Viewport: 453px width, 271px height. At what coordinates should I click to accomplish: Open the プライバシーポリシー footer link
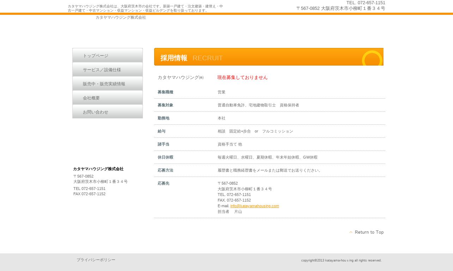click(96, 260)
